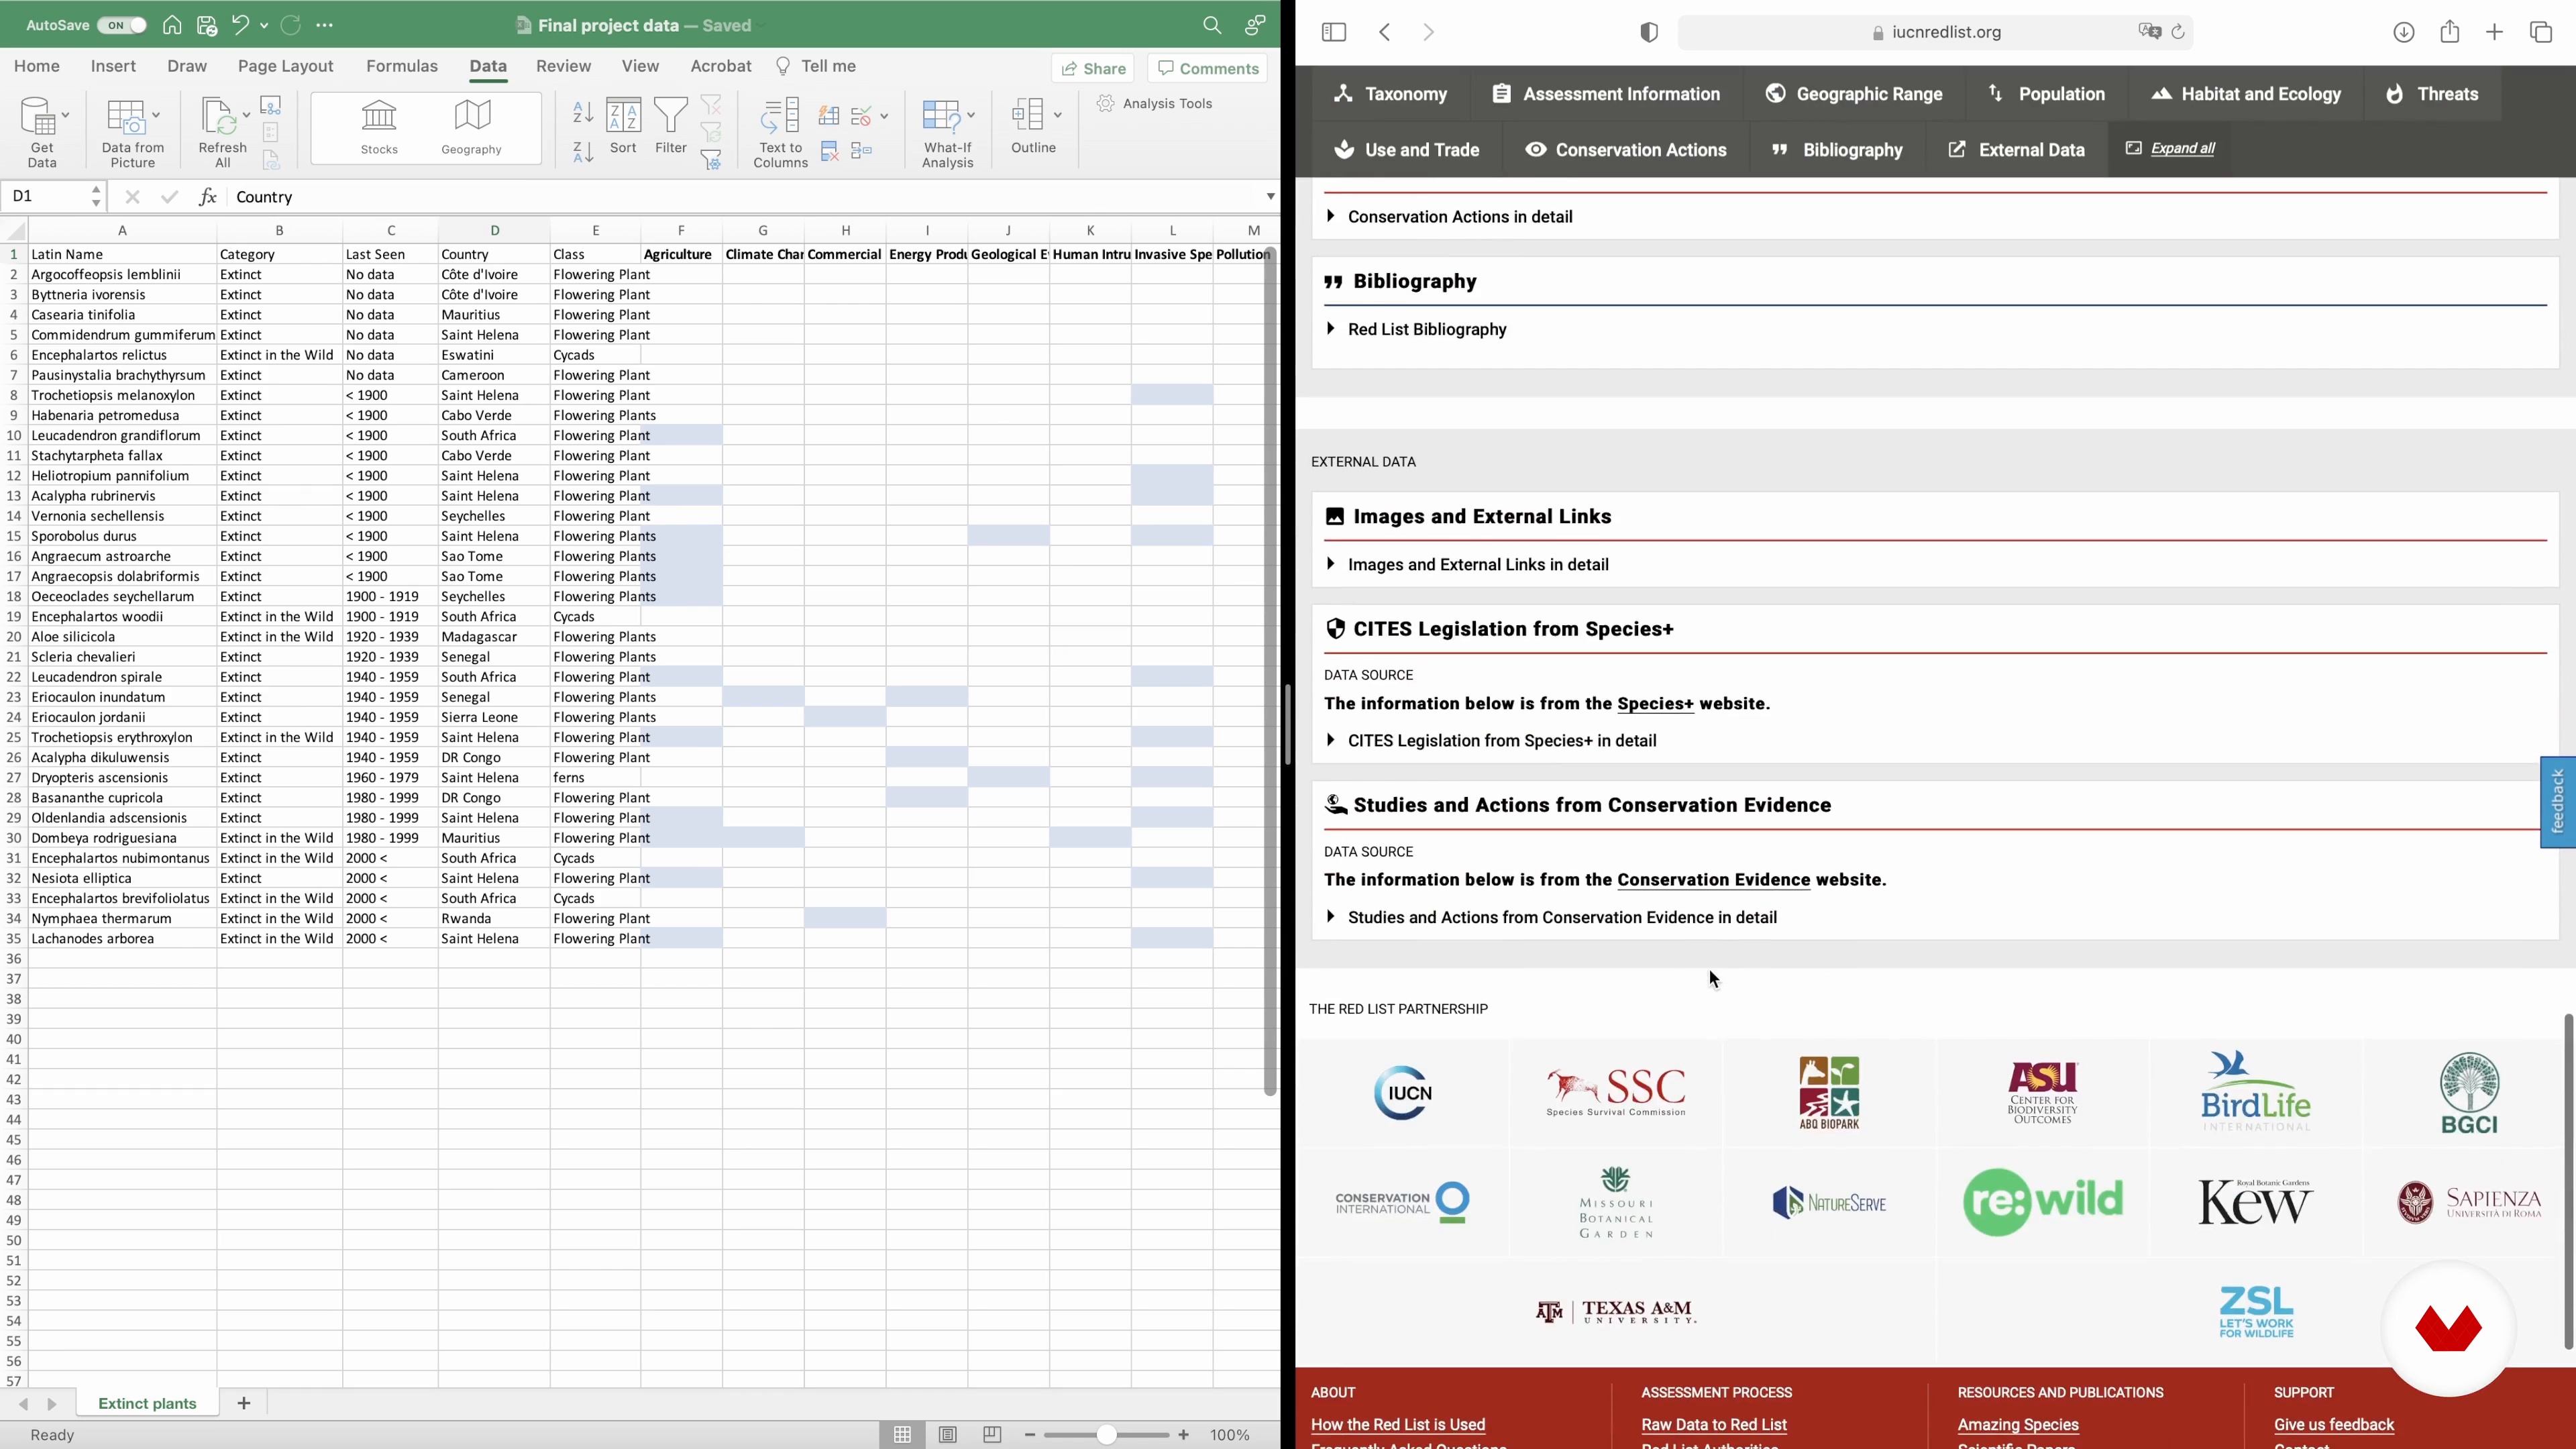Select cell containing Encephalartos woodii

(x=122, y=617)
